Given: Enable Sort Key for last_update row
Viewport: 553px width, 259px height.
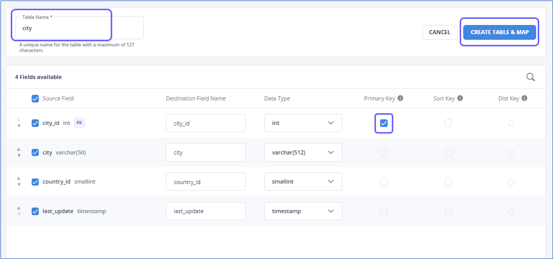Looking at the screenshot, I should (x=448, y=211).
